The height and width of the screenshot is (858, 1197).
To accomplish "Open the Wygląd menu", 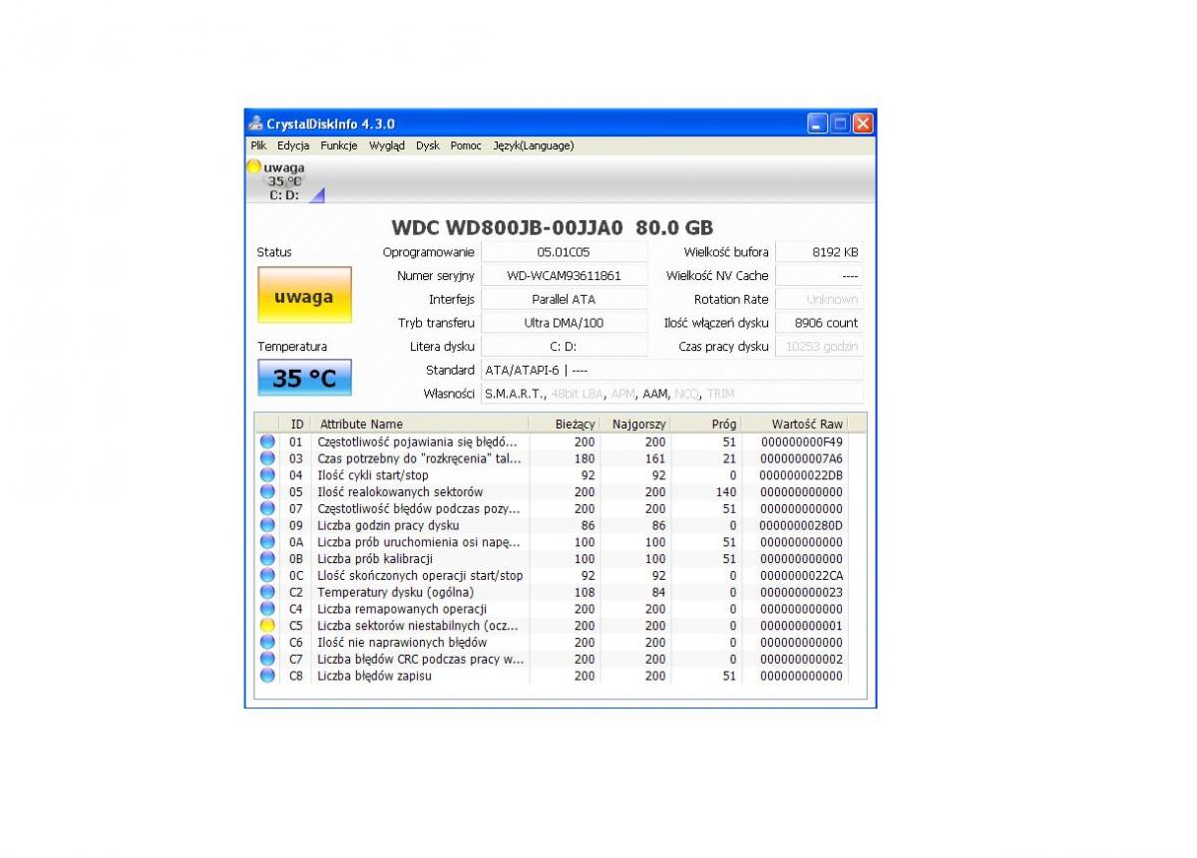I will point(387,145).
